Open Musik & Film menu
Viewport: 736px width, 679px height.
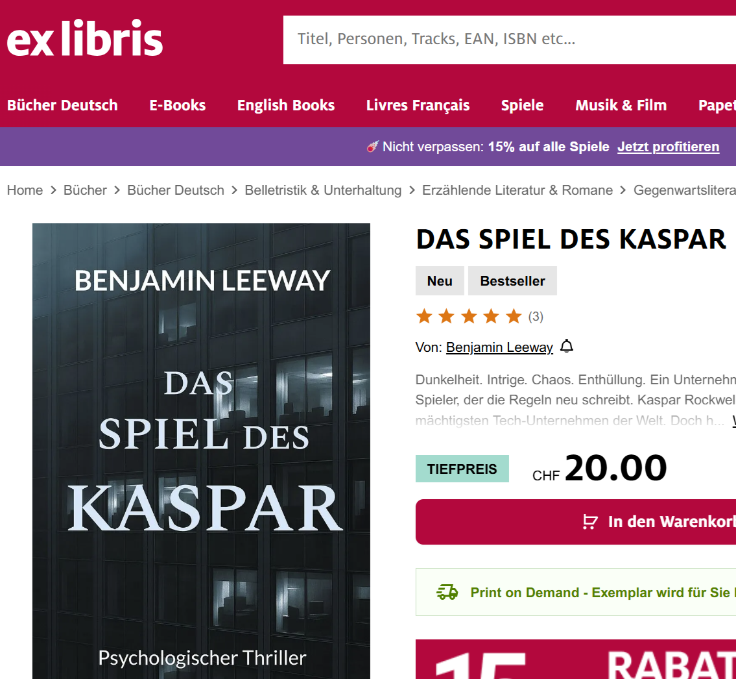pos(621,105)
